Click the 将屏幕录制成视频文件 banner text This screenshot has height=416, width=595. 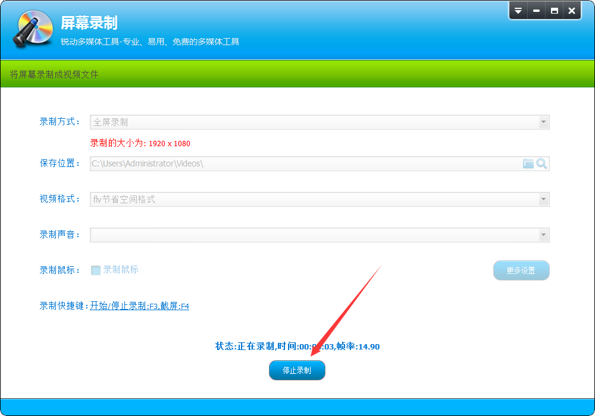point(54,74)
